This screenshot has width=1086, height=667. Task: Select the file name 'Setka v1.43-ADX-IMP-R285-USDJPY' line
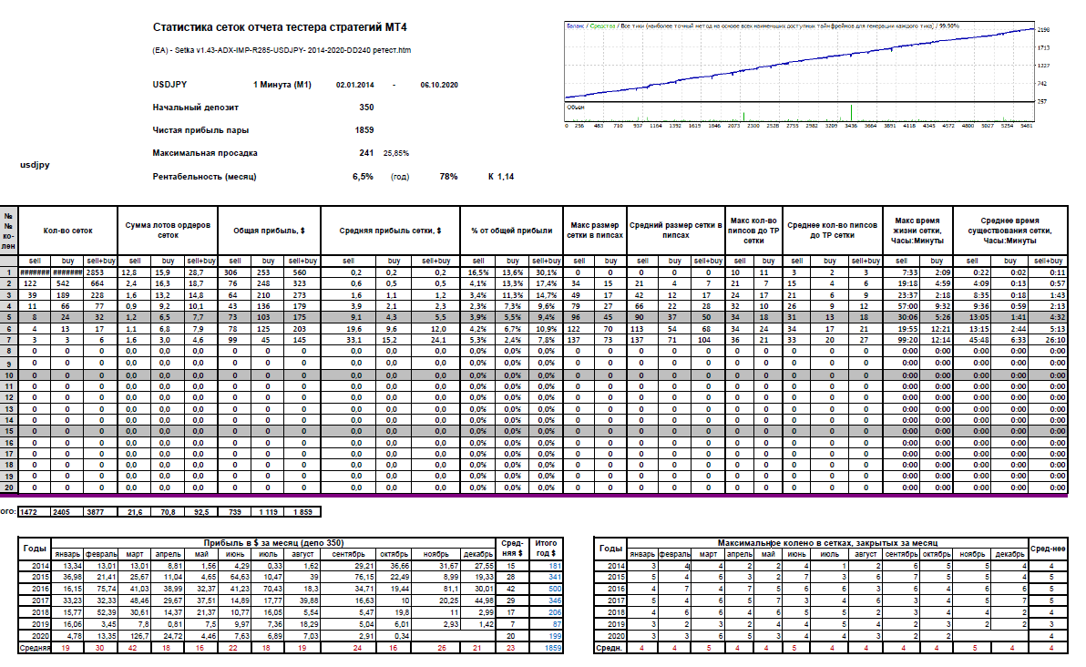coord(282,50)
